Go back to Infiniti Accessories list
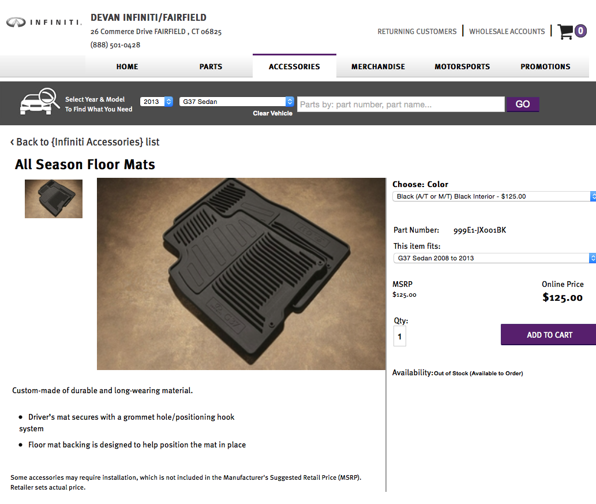The image size is (596, 504). point(85,142)
